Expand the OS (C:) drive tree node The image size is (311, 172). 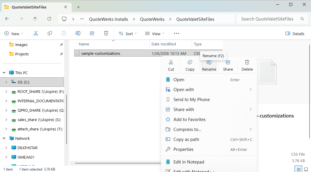(x=6, y=82)
